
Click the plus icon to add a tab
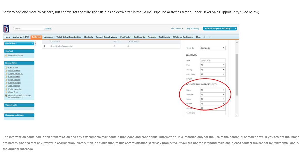coord(205,37)
